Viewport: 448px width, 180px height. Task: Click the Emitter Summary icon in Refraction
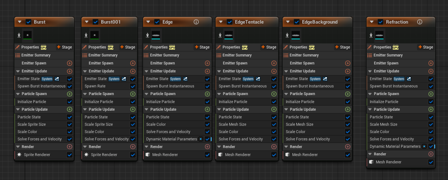[370, 55]
